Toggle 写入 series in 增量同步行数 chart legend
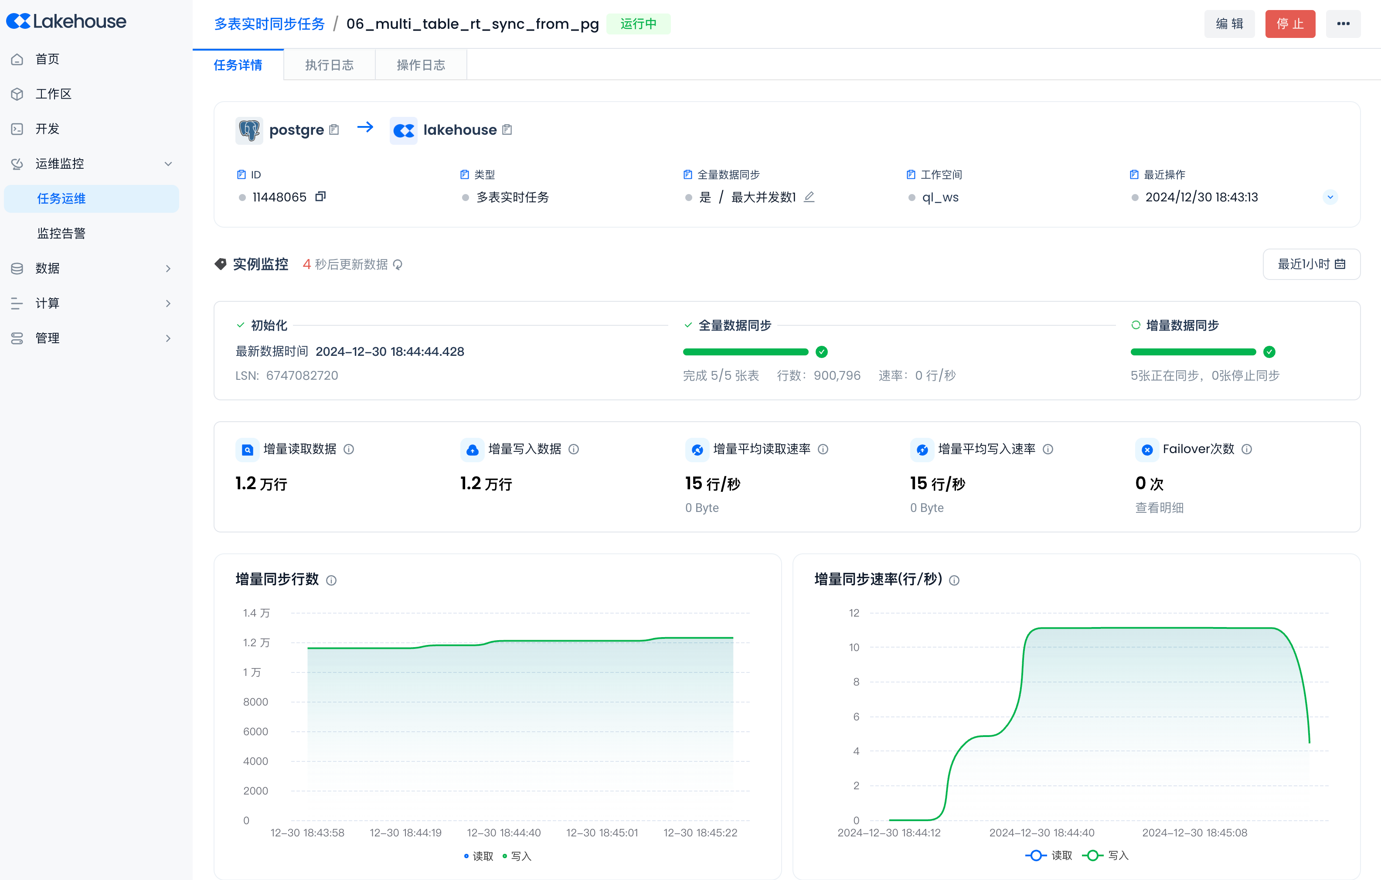The image size is (1381, 880). click(x=517, y=856)
